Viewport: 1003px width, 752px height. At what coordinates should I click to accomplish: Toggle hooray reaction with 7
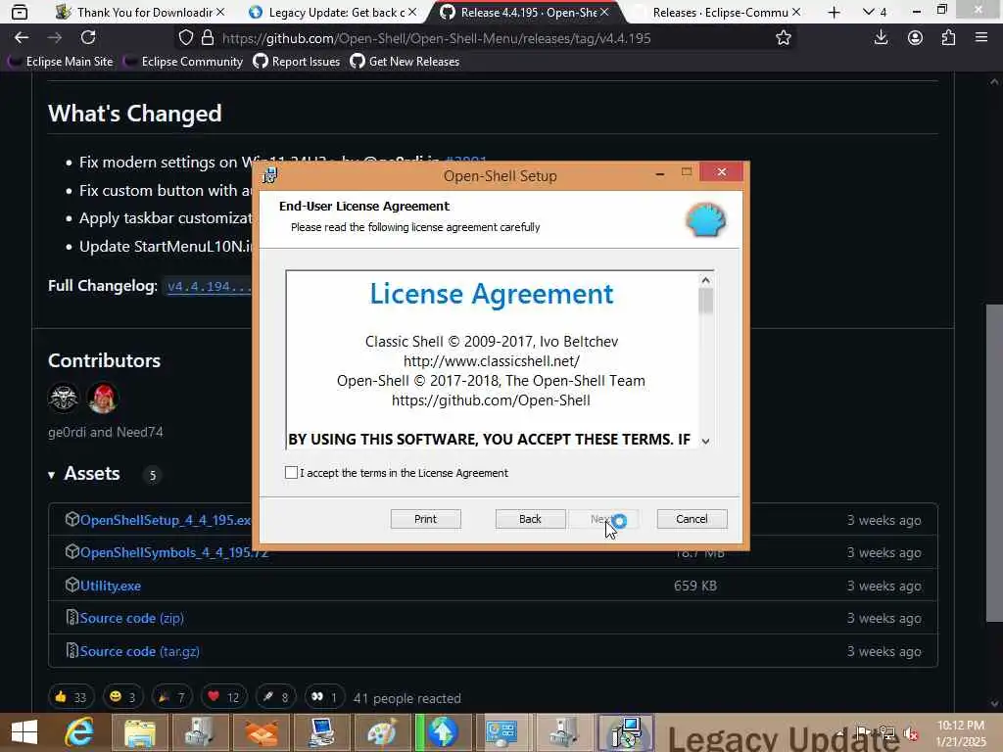(172, 697)
